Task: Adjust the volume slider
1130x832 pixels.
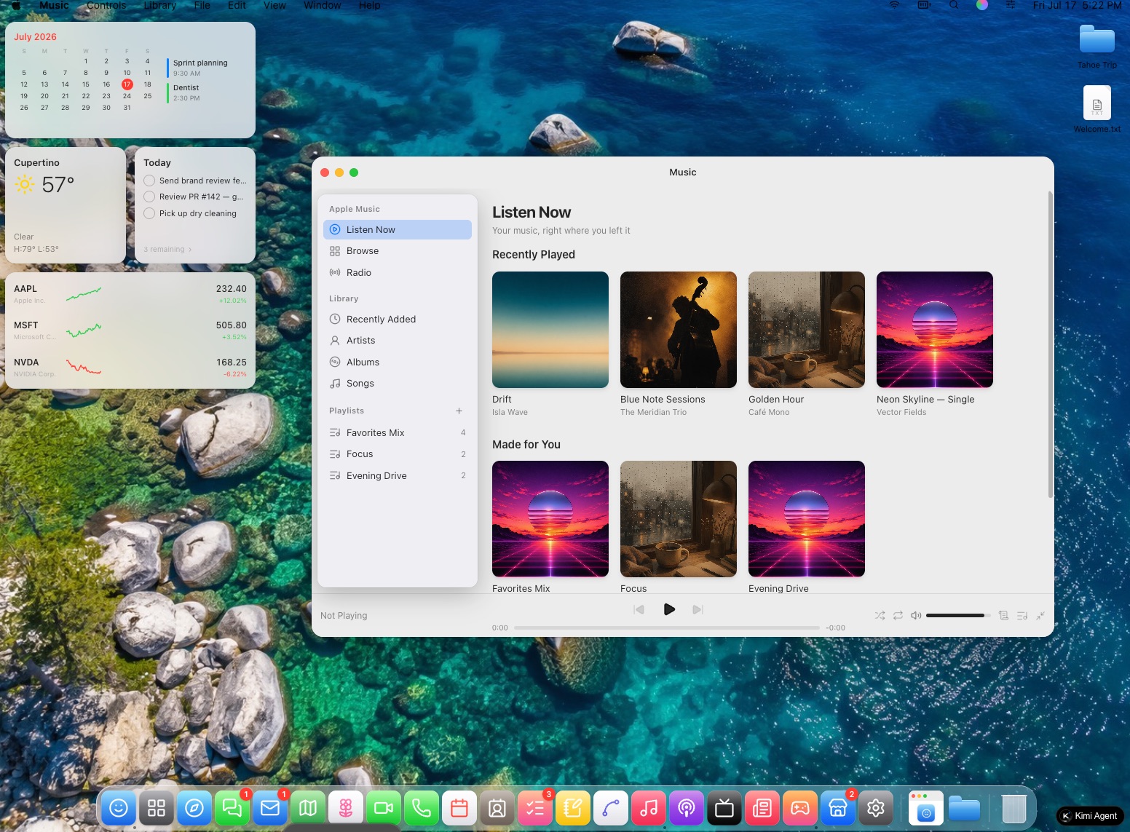Action: pyautogui.click(x=958, y=616)
